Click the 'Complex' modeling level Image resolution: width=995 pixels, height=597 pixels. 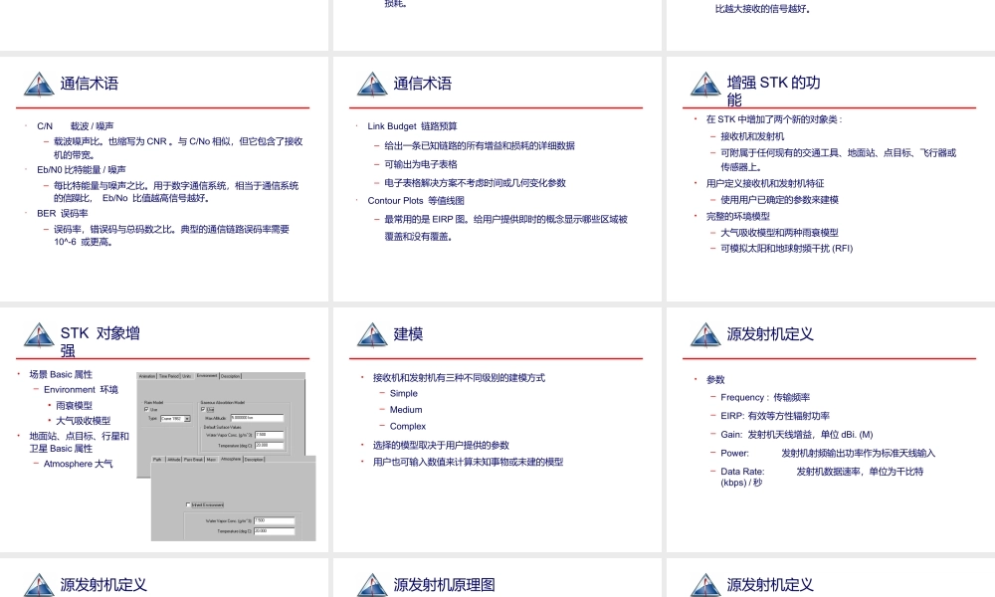(x=408, y=426)
